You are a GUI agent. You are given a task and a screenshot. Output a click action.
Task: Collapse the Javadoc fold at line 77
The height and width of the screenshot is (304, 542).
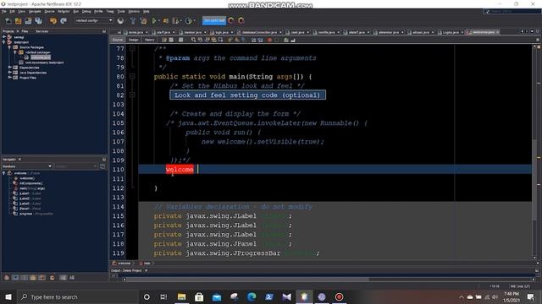point(132,49)
